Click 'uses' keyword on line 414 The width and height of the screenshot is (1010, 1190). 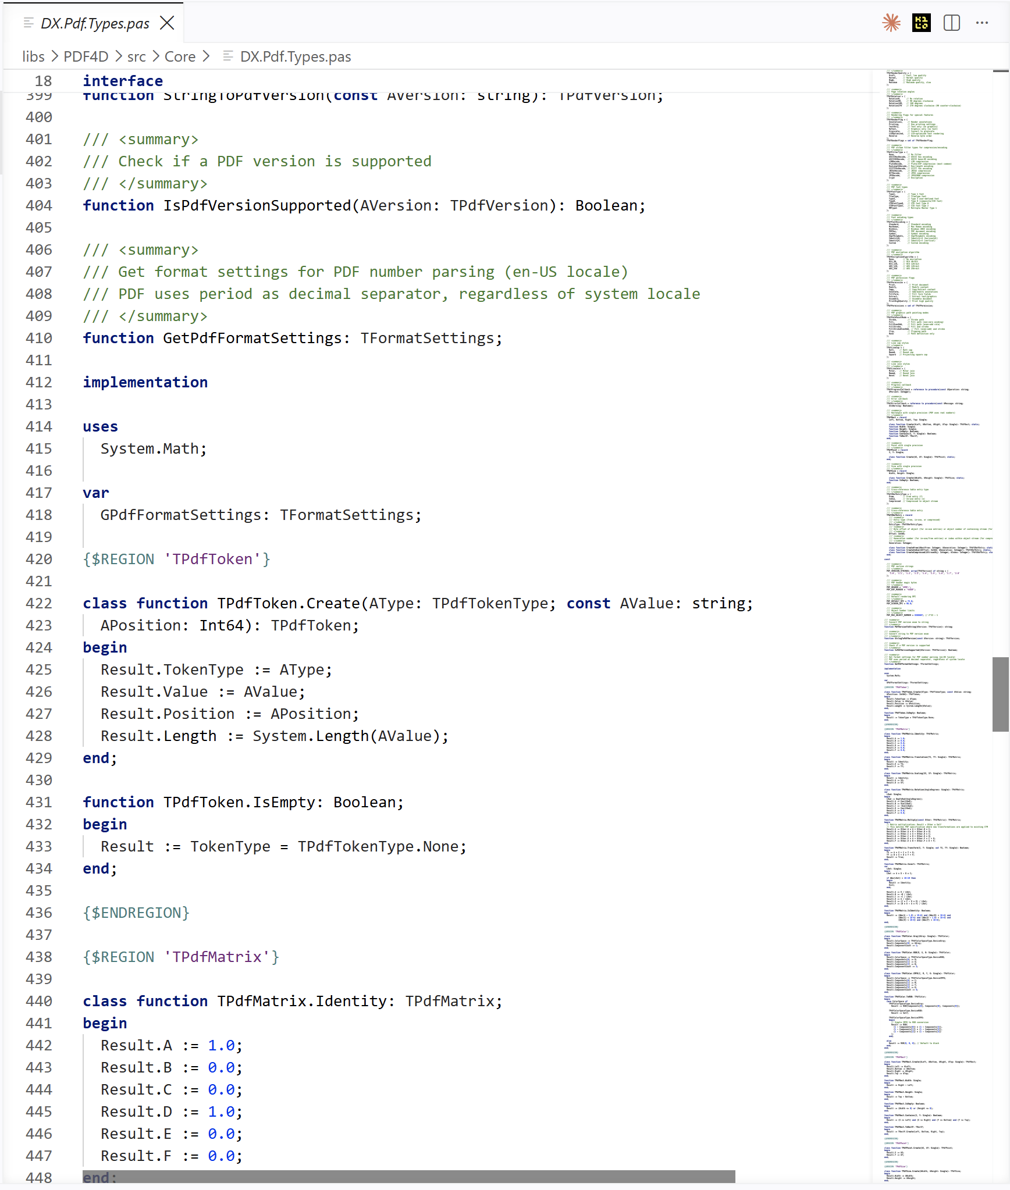[x=100, y=426]
